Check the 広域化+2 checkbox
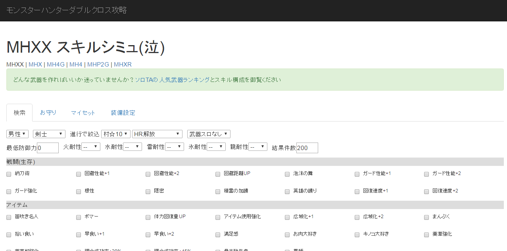 coord(357,217)
